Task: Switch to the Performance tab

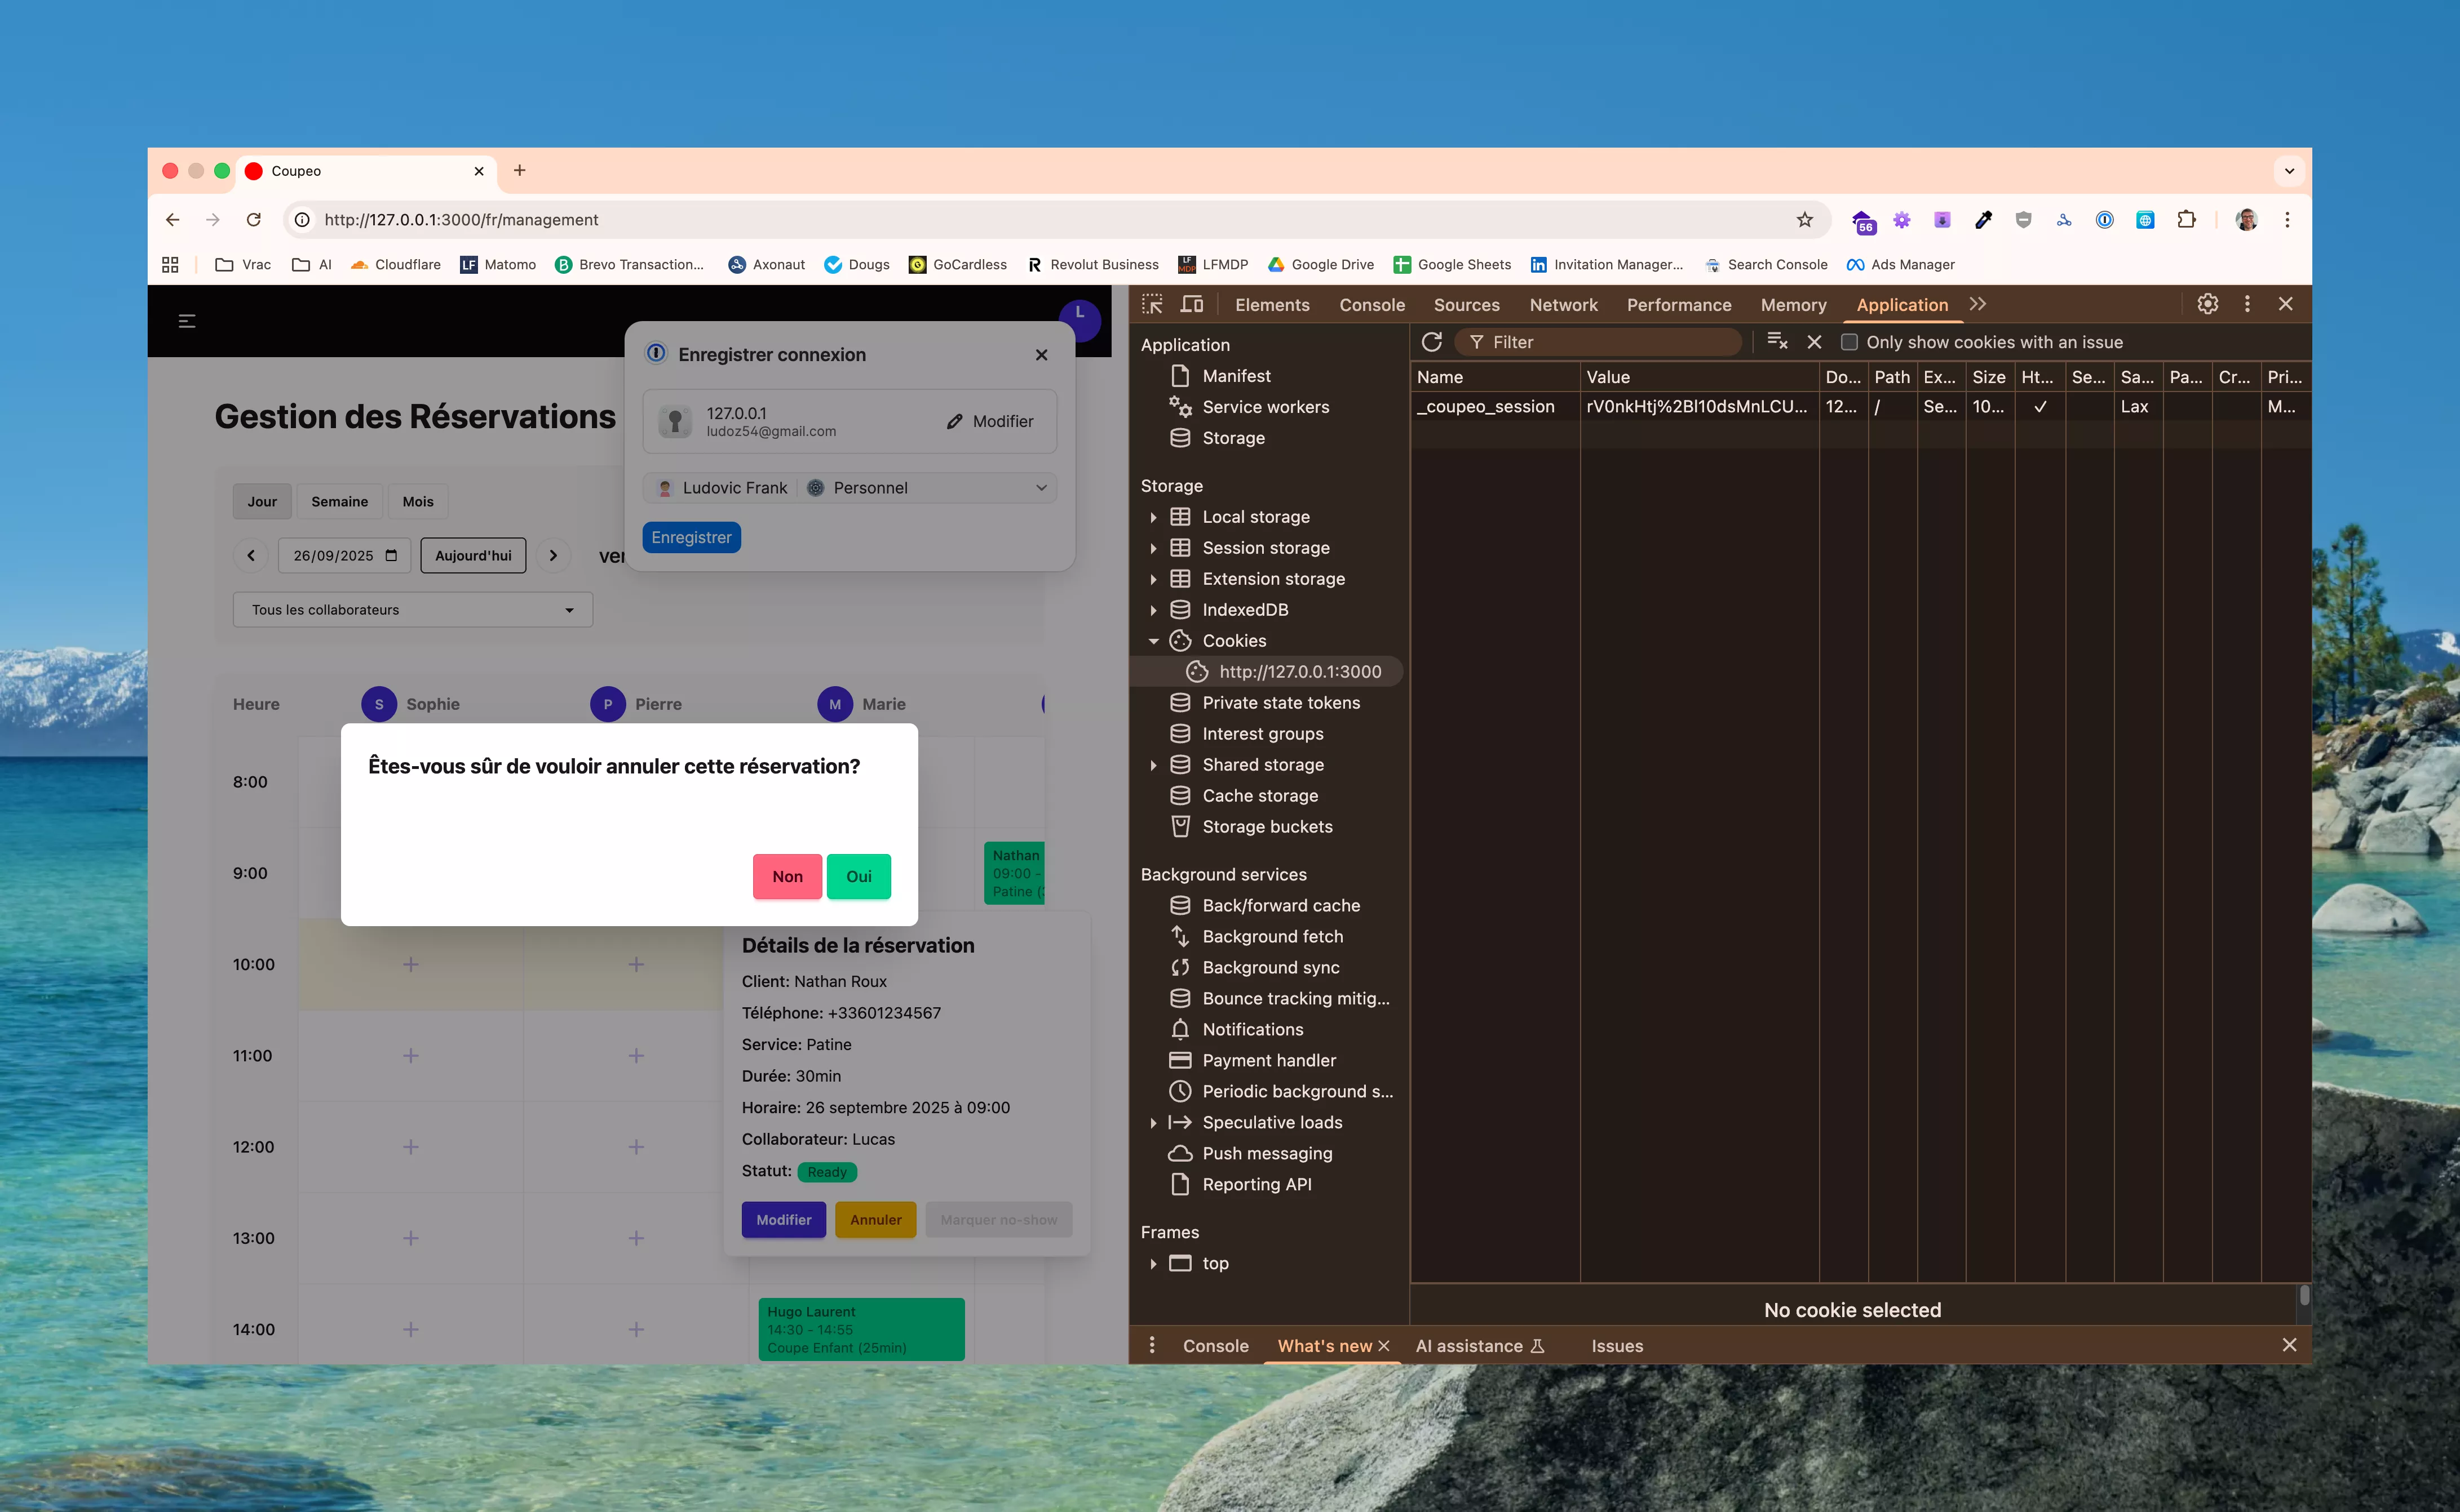Action: point(1679,305)
